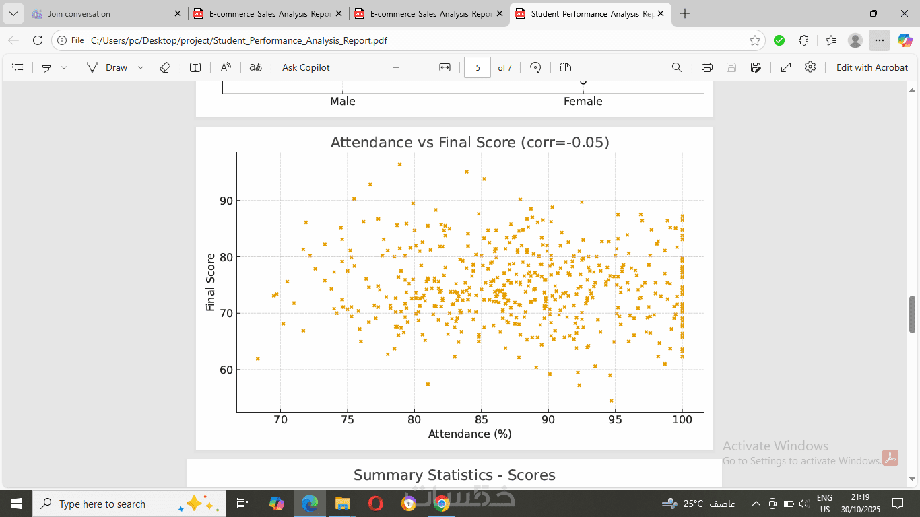Image resolution: width=920 pixels, height=517 pixels.
Task: Click the scrollbar up arrow
Action: (913, 89)
